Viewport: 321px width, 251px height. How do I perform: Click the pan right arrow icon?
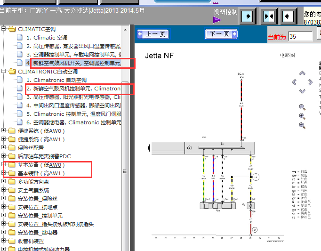pyautogui.click(x=310, y=82)
